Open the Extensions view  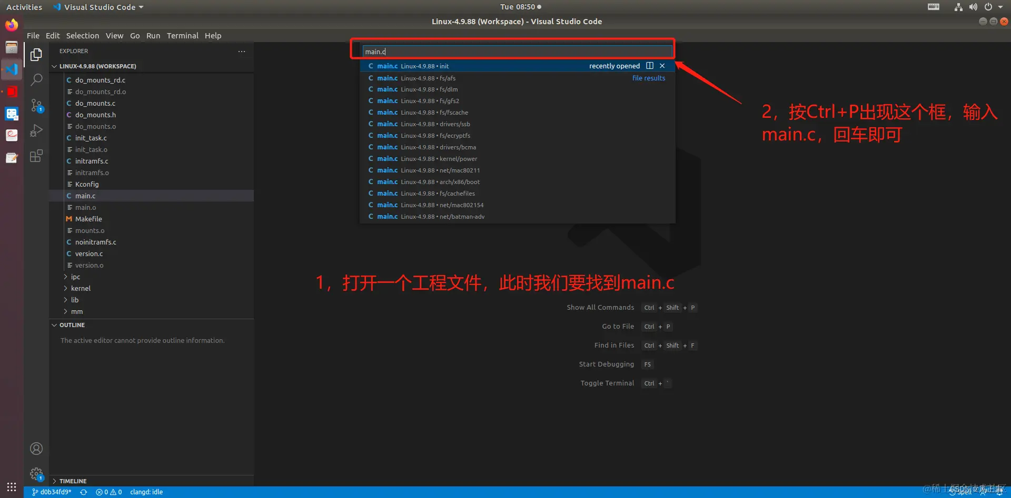(36, 156)
